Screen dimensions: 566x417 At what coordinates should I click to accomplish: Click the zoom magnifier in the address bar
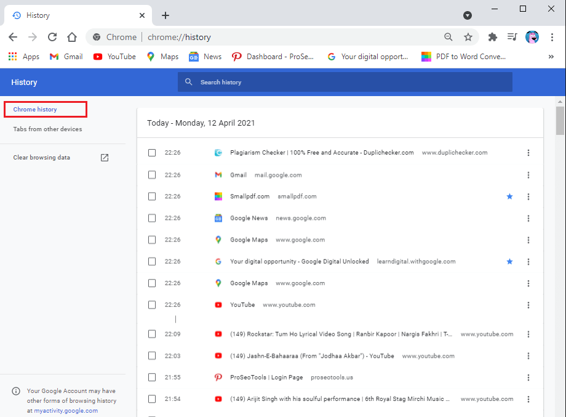click(x=448, y=37)
